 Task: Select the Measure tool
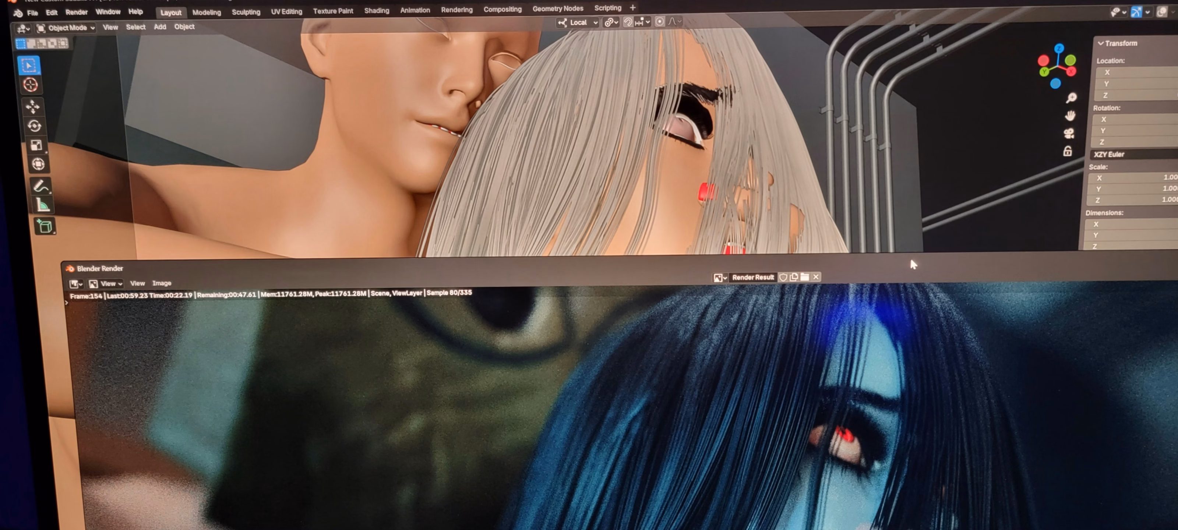click(x=43, y=206)
